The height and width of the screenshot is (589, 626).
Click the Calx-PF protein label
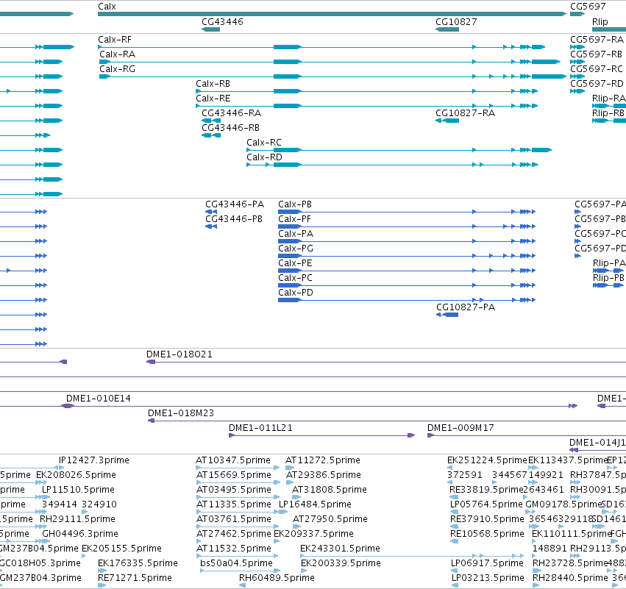click(x=295, y=219)
